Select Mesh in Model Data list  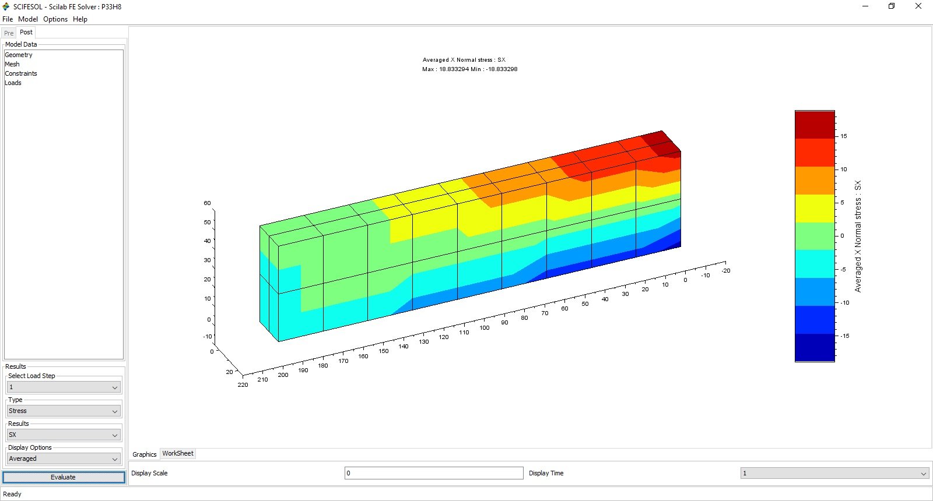(x=12, y=64)
